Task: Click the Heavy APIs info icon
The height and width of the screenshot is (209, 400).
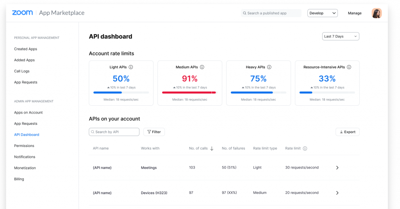Action: click(269, 67)
